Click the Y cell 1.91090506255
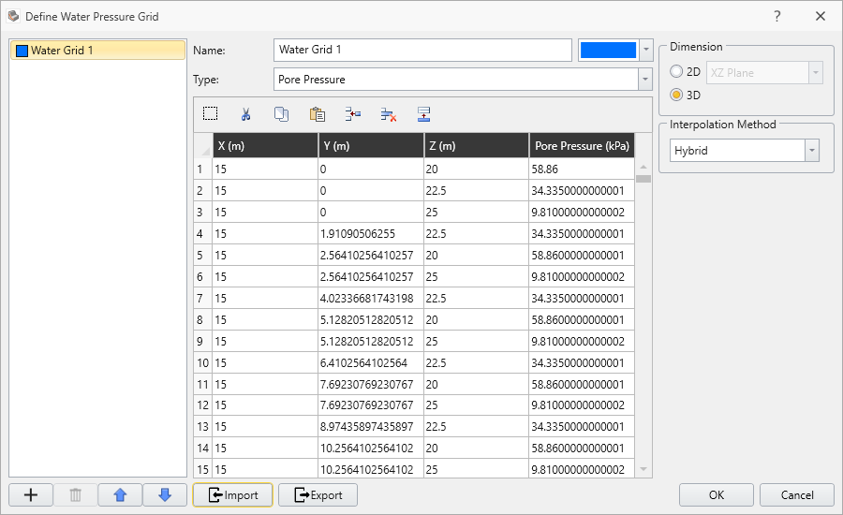This screenshot has height=515, width=843. (371, 233)
